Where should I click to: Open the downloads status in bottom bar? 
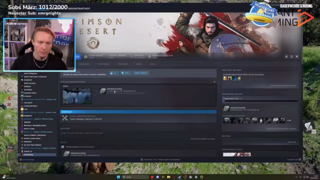tap(160, 159)
